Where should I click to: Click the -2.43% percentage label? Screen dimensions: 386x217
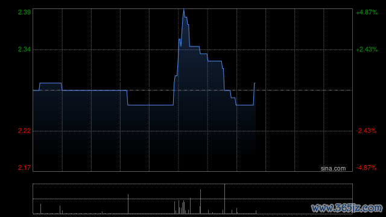point(366,131)
